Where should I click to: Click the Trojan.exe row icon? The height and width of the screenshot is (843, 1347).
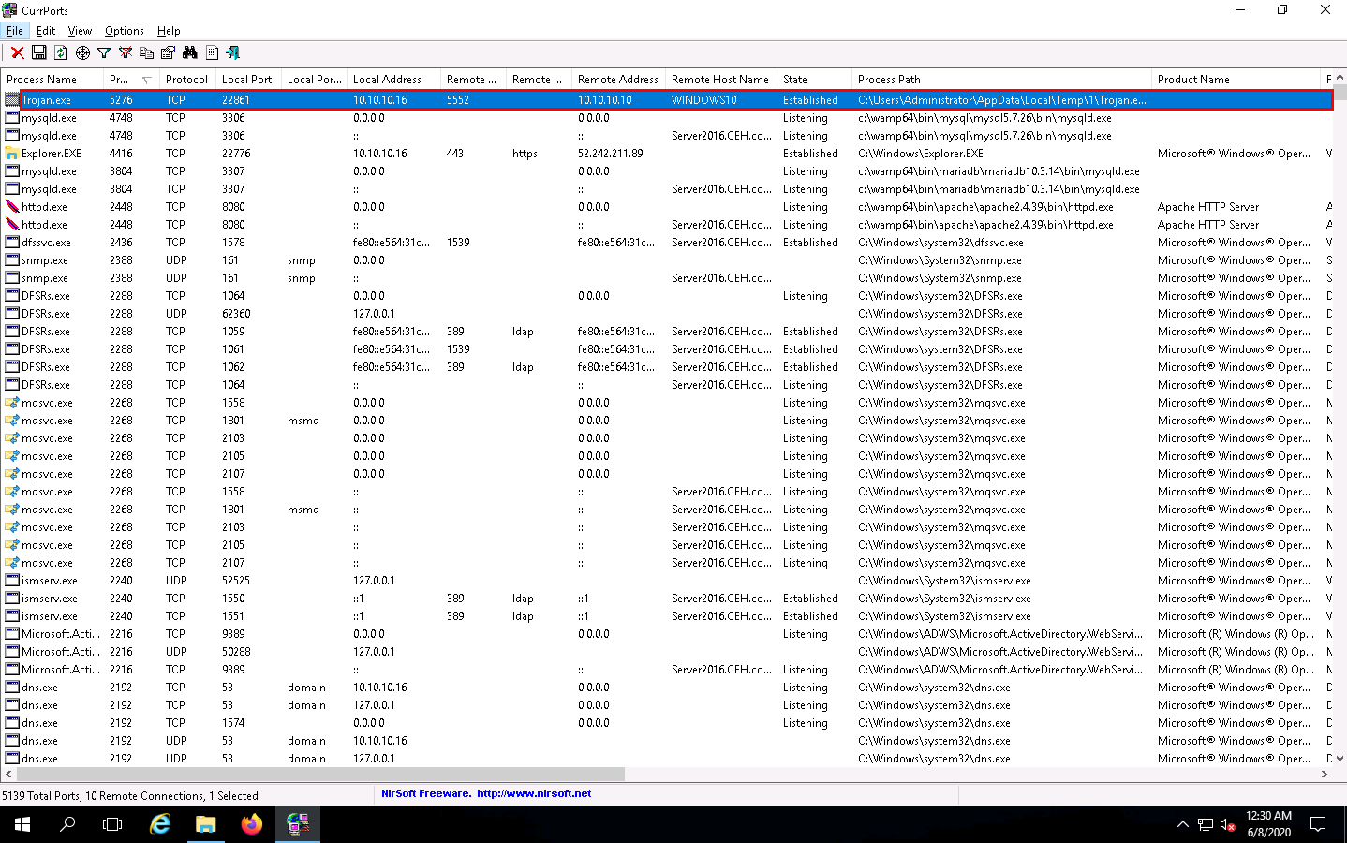12,100
